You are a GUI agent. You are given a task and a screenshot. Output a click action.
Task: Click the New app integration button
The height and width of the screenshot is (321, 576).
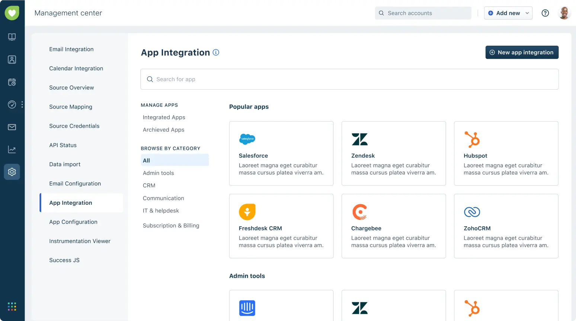tap(522, 52)
